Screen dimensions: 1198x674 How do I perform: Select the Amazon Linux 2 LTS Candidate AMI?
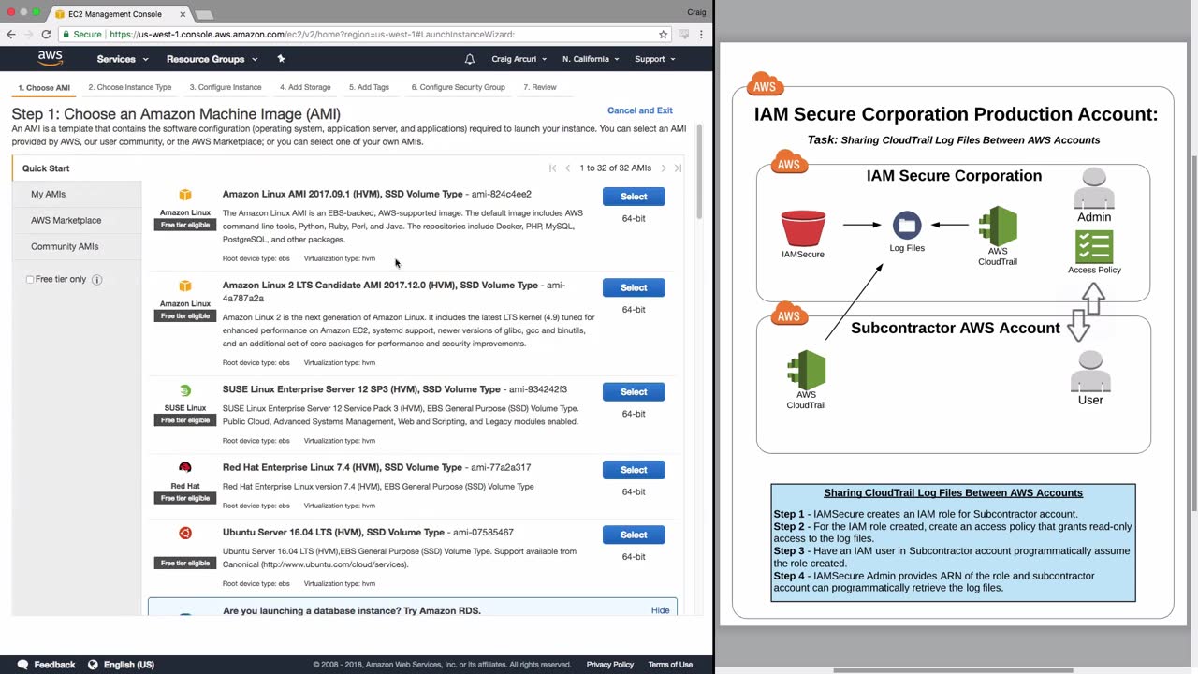pyautogui.click(x=634, y=287)
